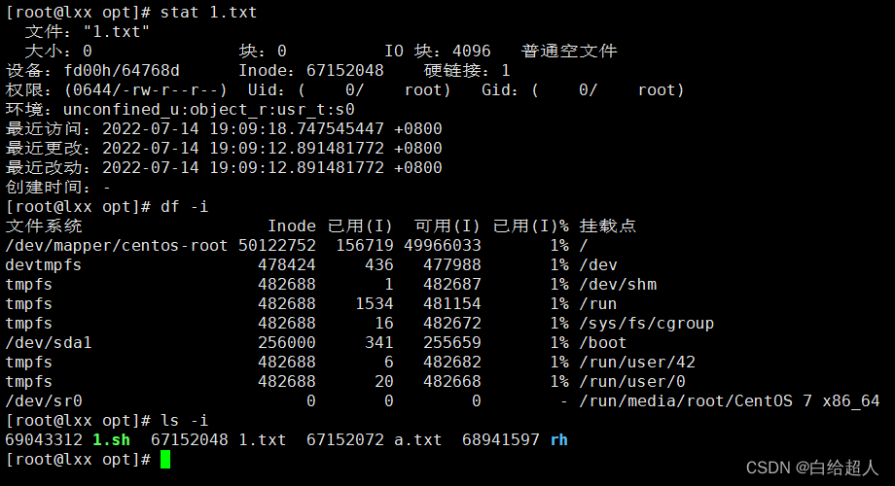The height and width of the screenshot is (486, 895).
Task: Click the SELinux context unconfined_u:object_r:usr_t:s0
Action: [209, 109]
